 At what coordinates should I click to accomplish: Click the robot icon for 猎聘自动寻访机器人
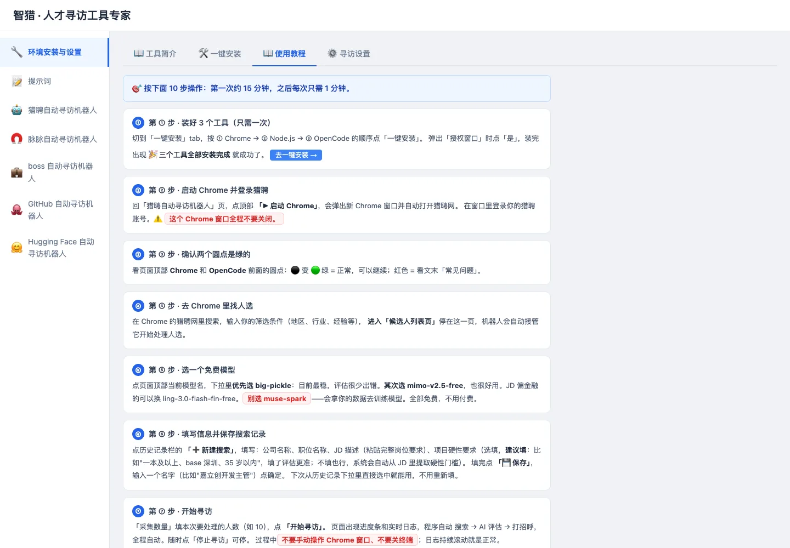(x=17, y=110)
